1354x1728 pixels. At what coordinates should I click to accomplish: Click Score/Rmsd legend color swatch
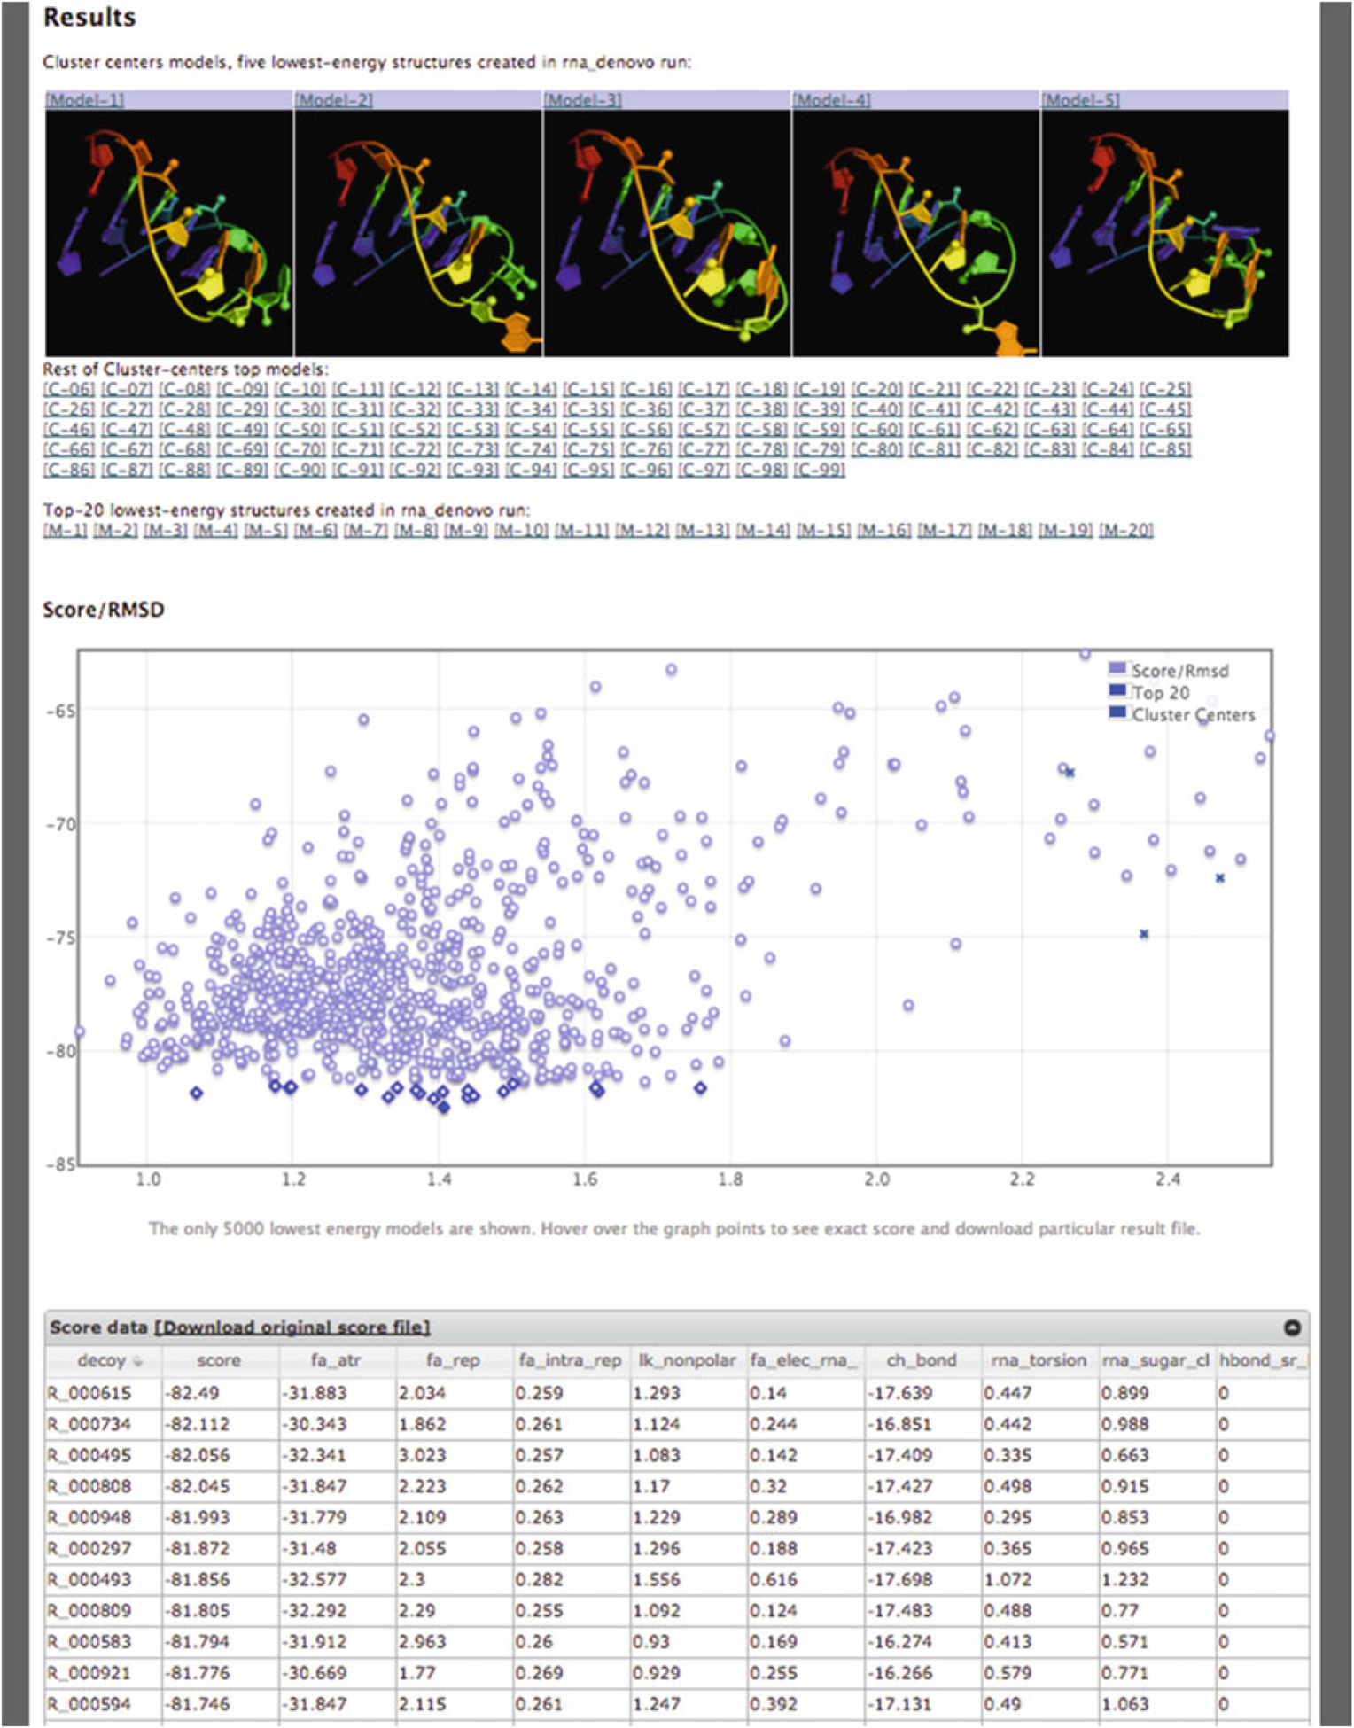(1117, 669)
